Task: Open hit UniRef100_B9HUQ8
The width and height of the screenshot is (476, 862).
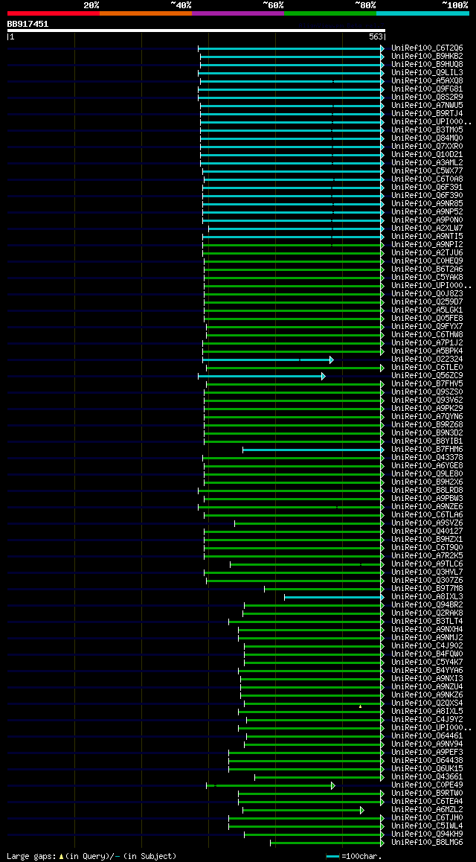Action: click(x=427, y=65)
